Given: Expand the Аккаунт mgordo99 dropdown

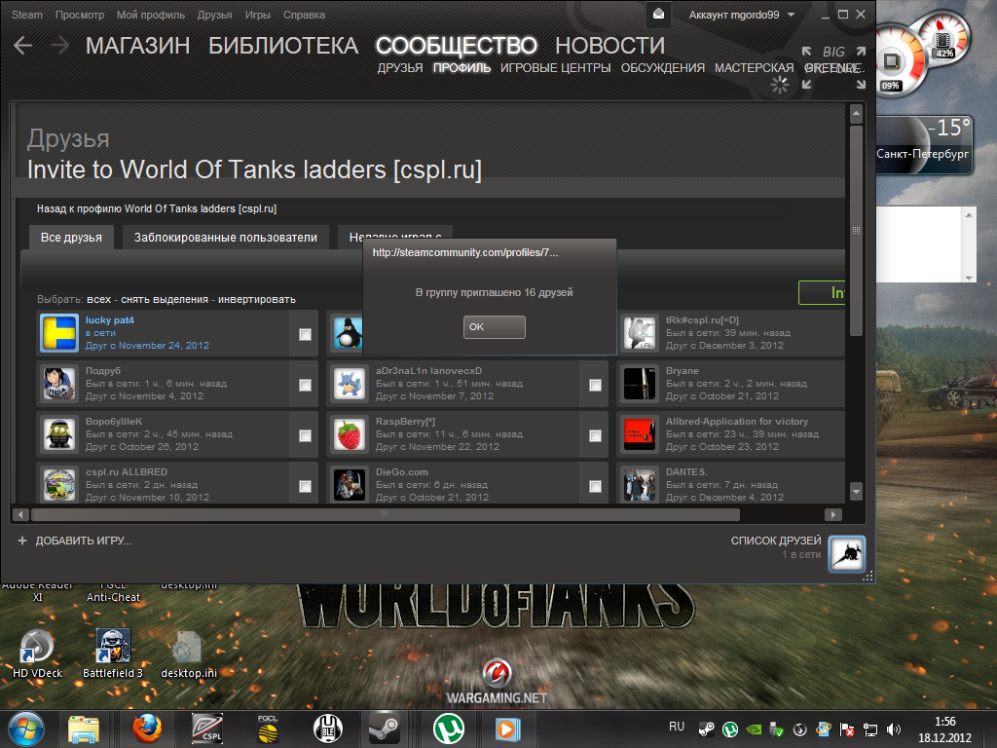Looking at the screenshot, I should click(742, 15).
